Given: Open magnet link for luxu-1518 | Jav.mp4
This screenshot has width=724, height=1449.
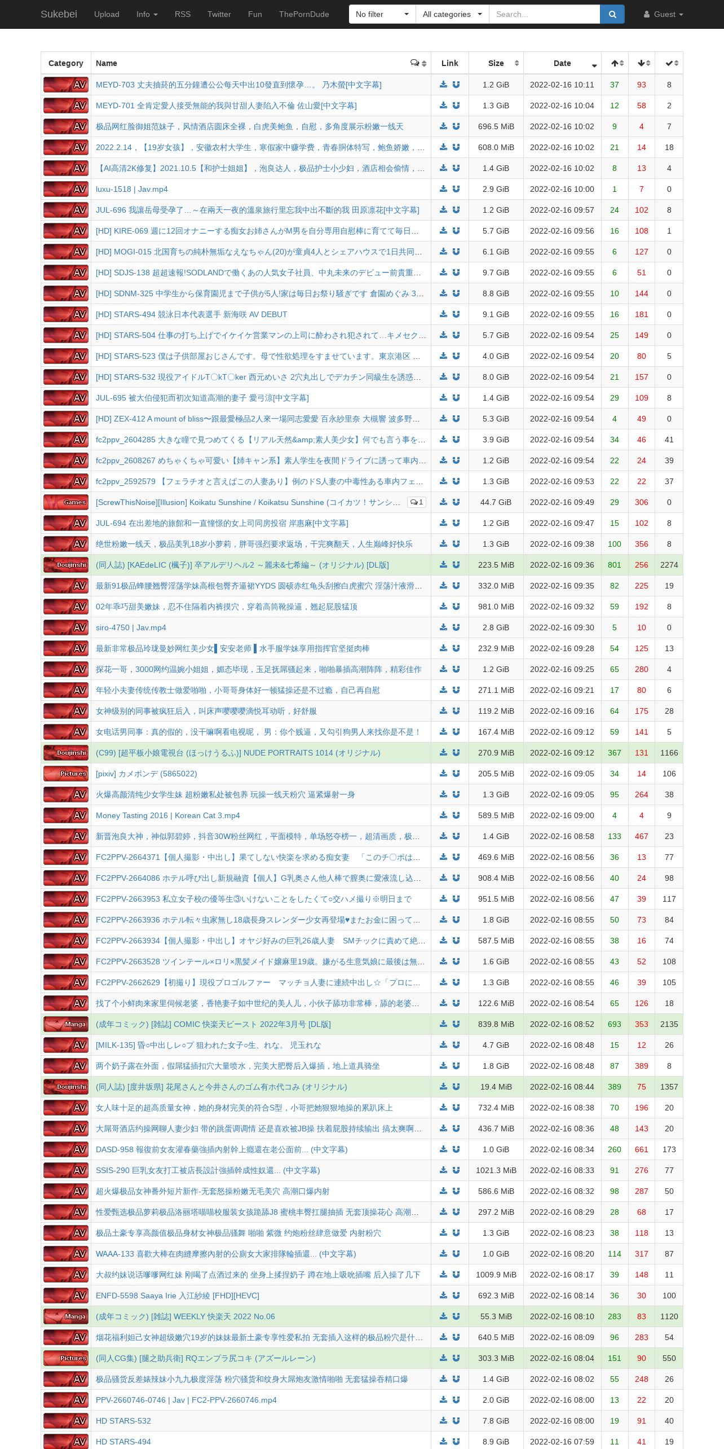Looking at the screenshot, I should [456, 189].
